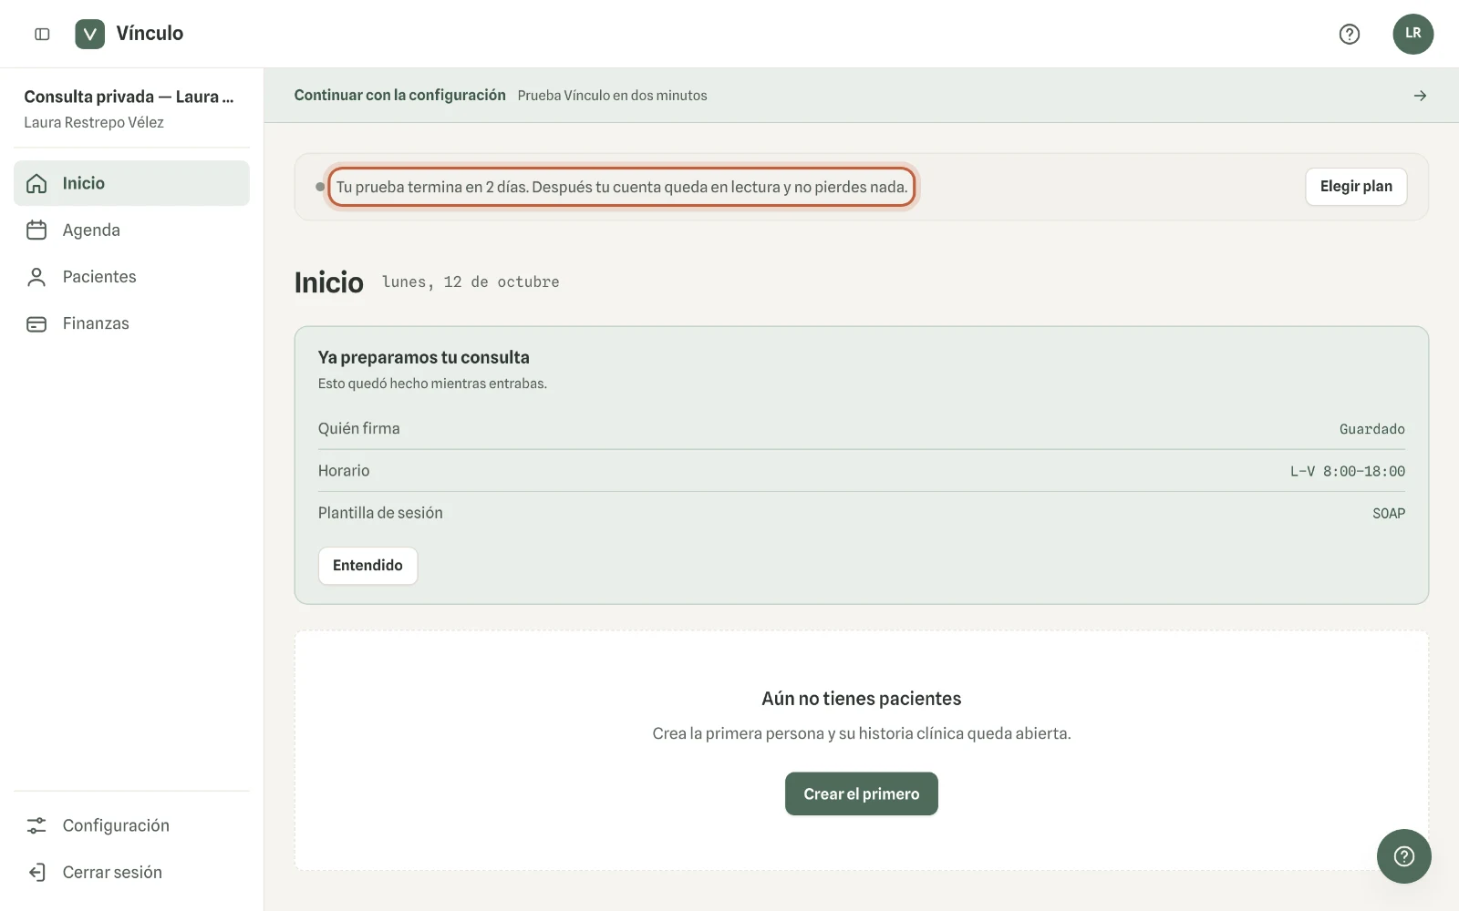Go to Inicio in the sidebar

(x=131, y=183)
